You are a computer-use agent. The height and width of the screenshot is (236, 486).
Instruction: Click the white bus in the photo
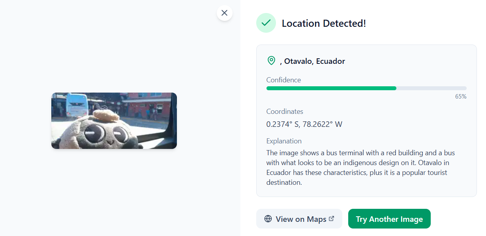(x=76, y=104)
